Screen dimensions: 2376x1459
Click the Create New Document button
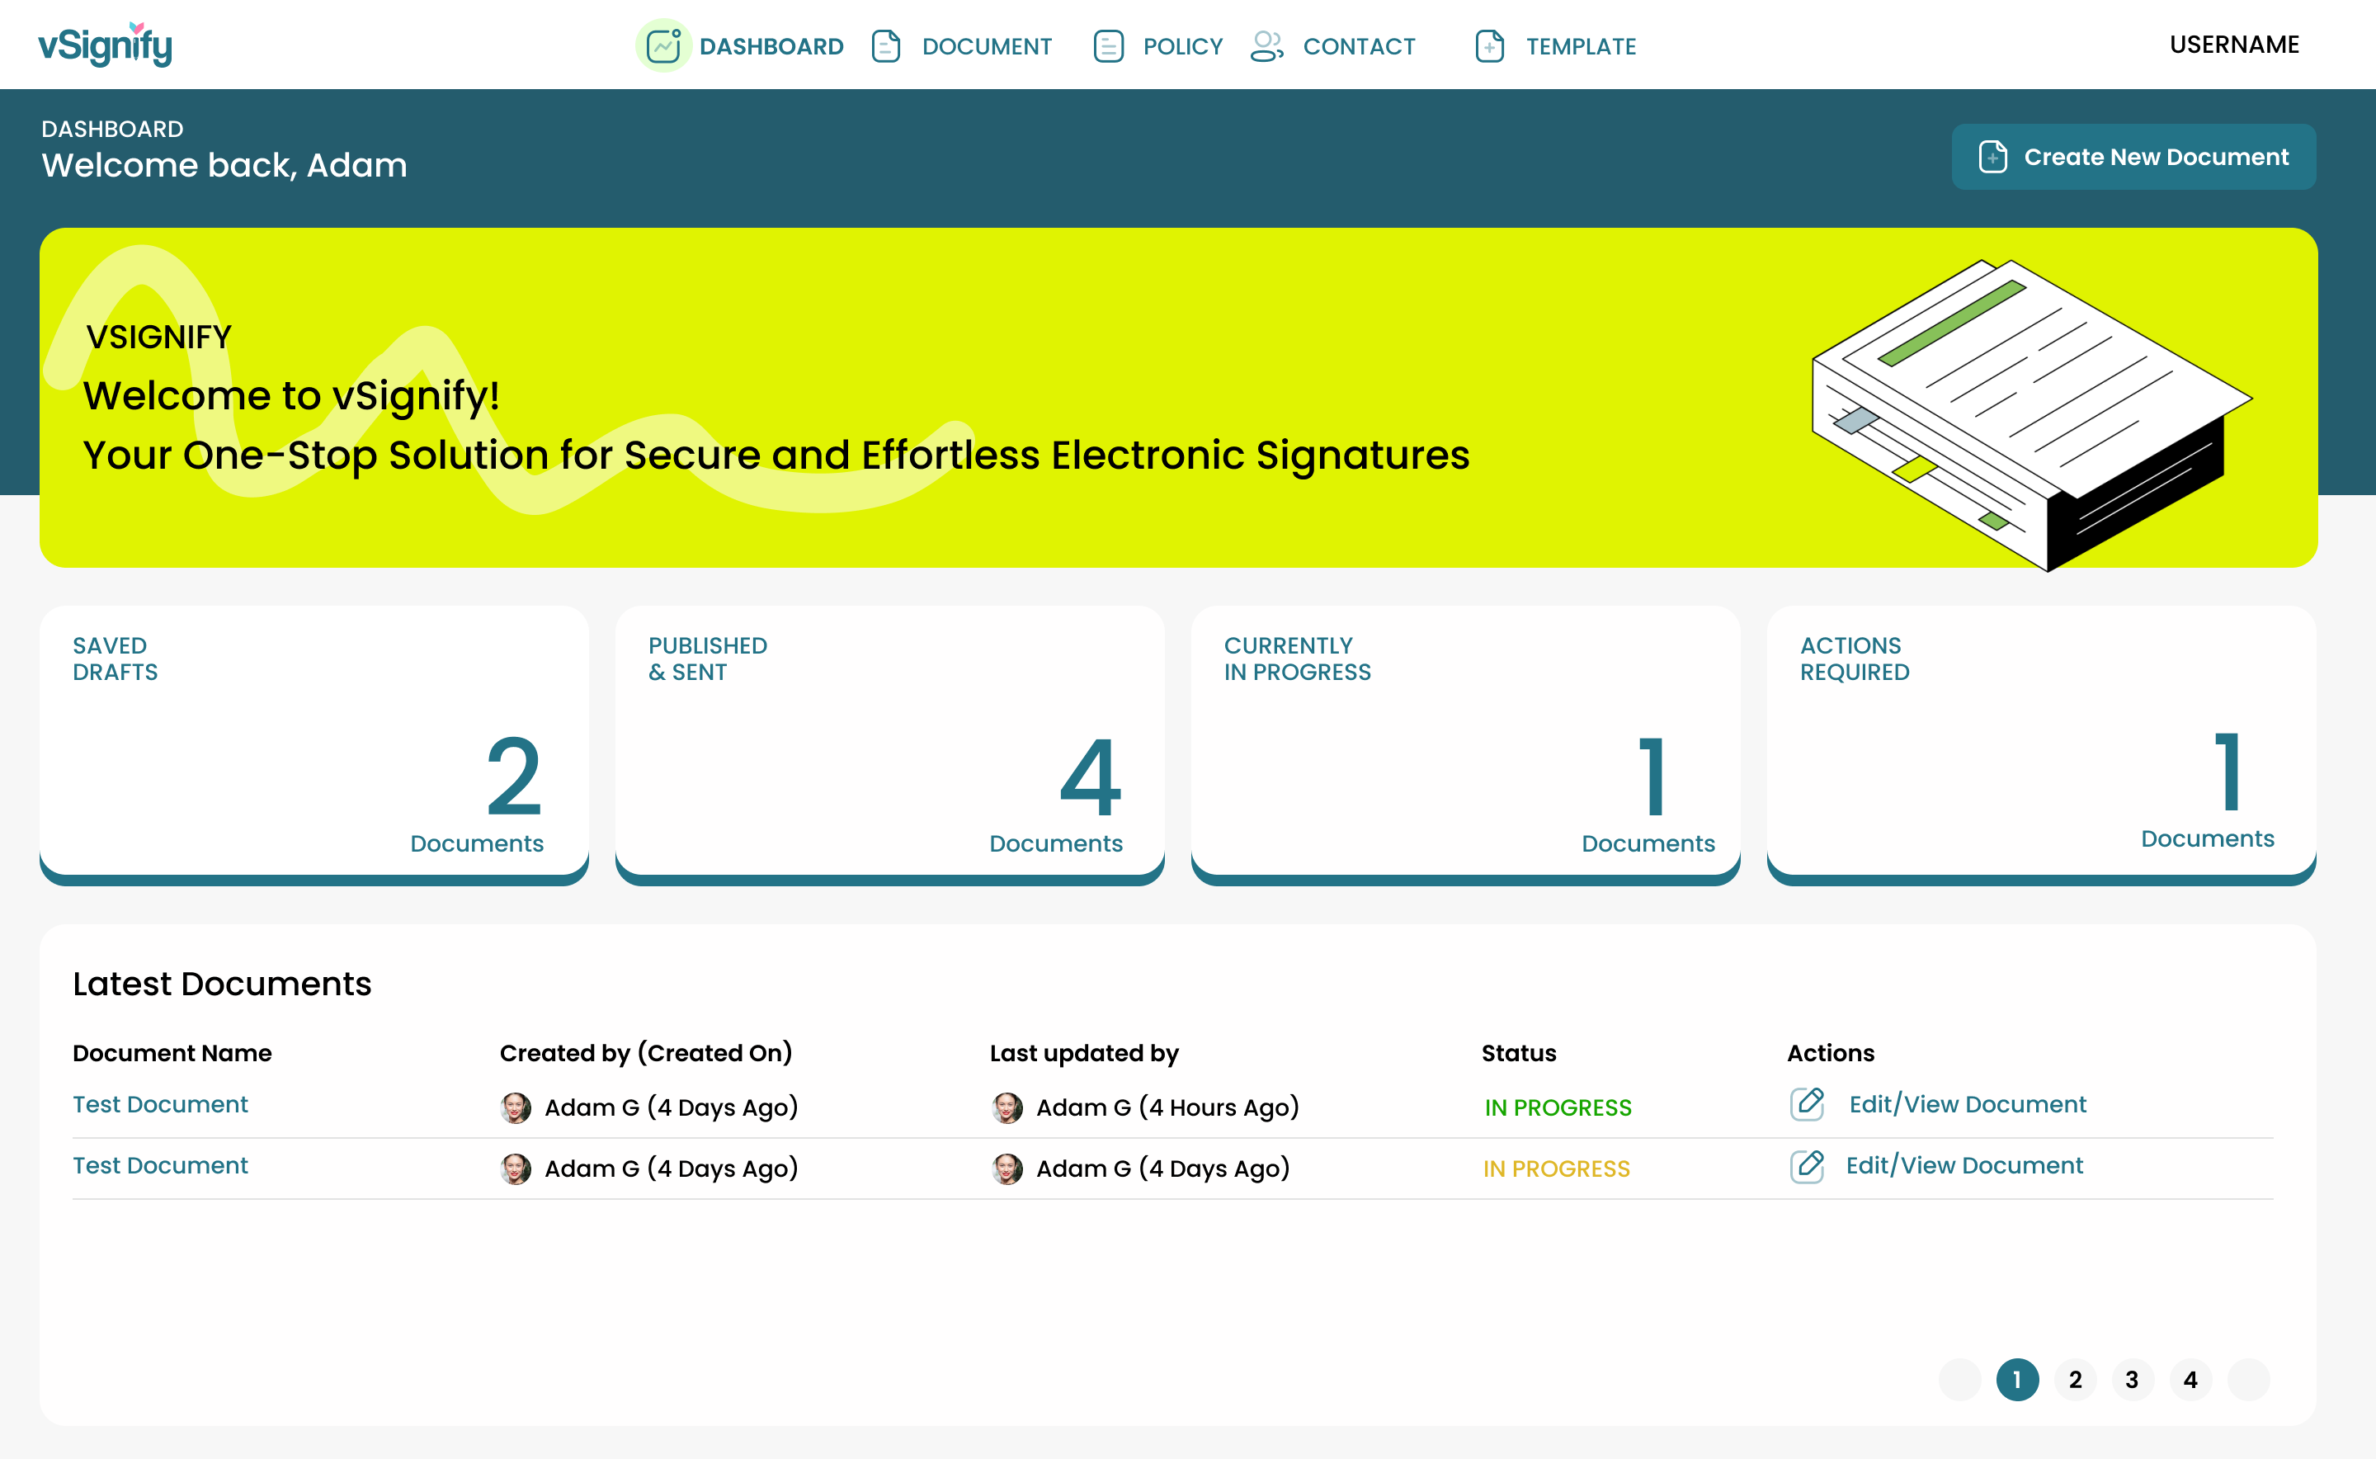coord(2133,155)
